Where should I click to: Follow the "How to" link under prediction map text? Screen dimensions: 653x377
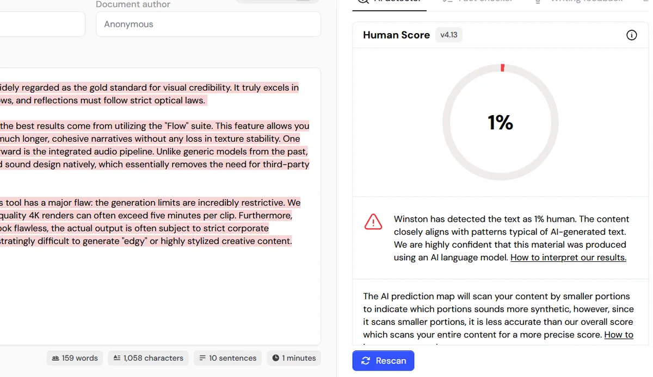click(x=619, y=335)
